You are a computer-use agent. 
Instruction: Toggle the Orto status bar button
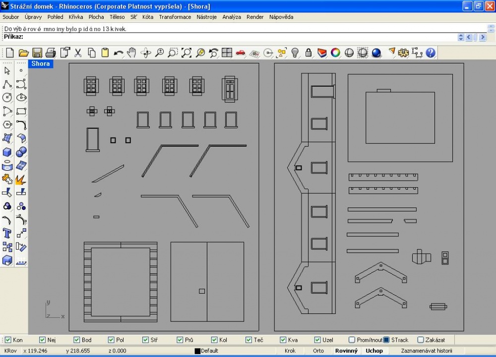tap(318, 351)
